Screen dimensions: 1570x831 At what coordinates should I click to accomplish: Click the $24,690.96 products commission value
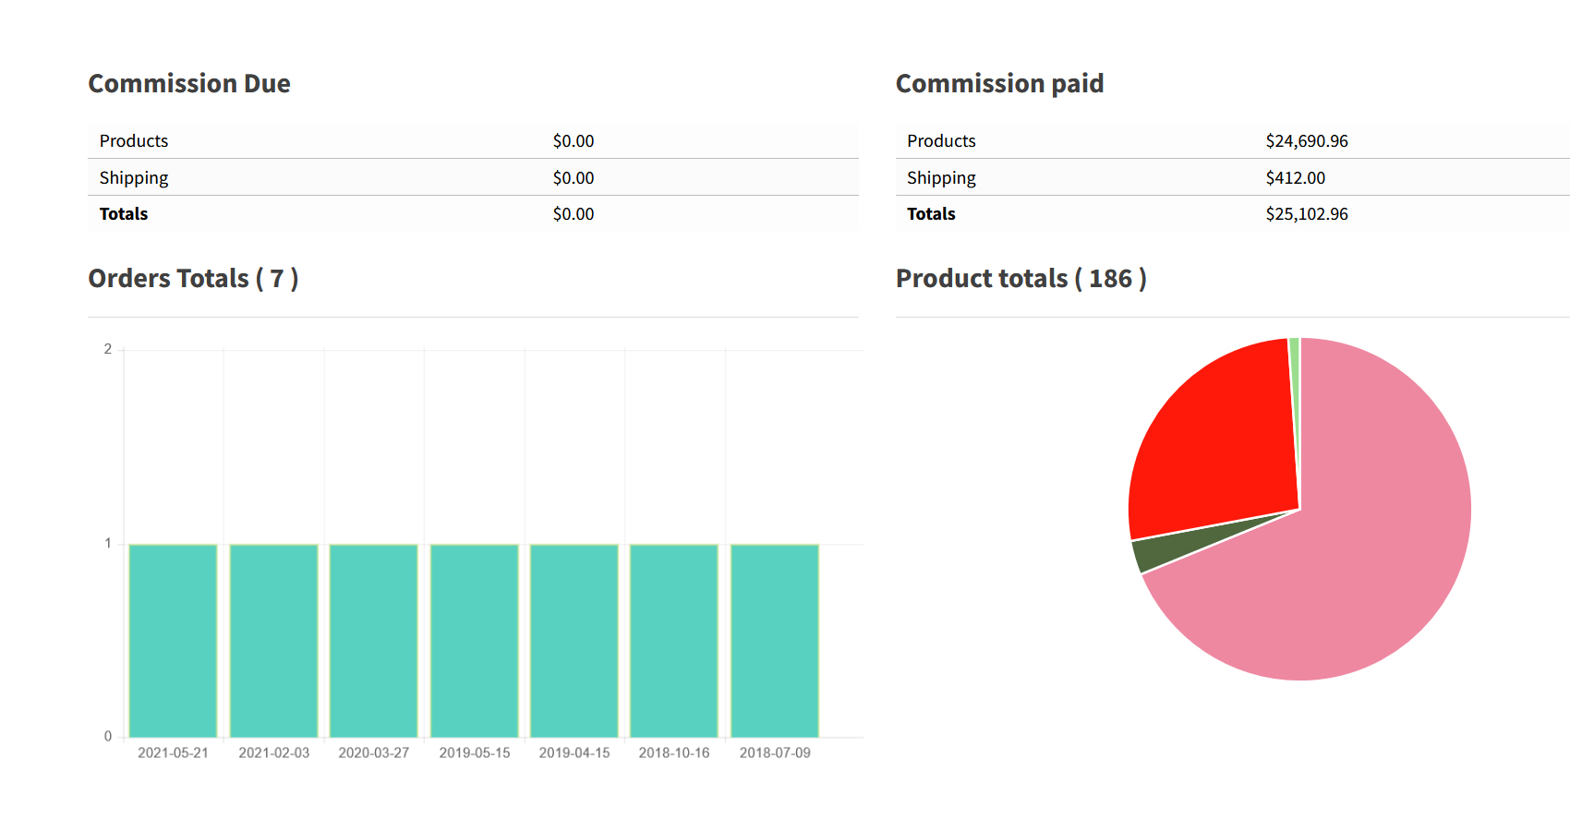click(1306, 140)
